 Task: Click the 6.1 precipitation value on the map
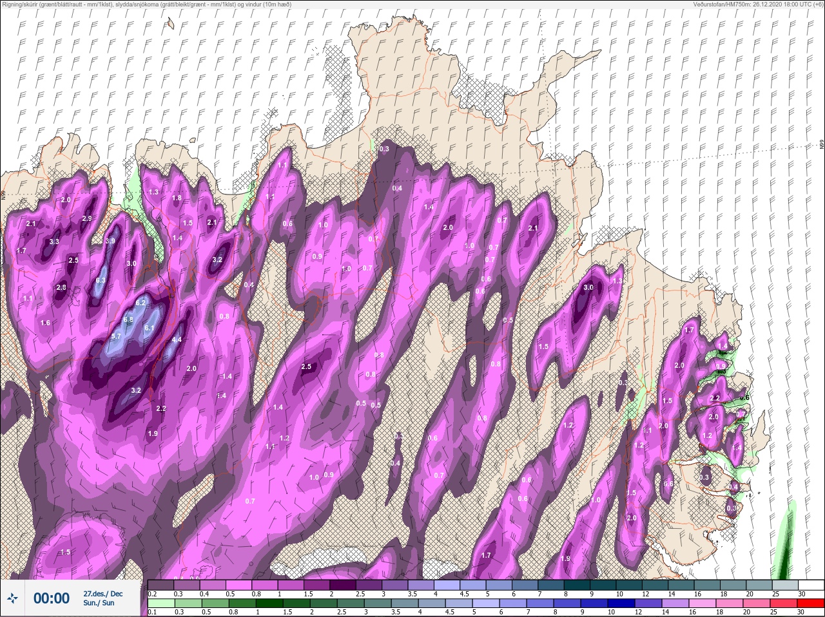[x=150, y=328]
